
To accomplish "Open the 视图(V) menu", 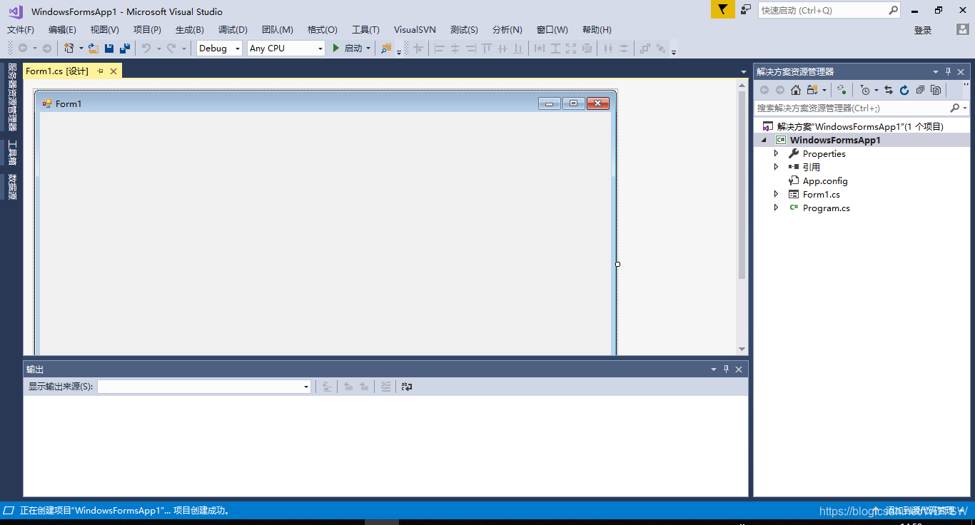I will (x=105, y=29).
